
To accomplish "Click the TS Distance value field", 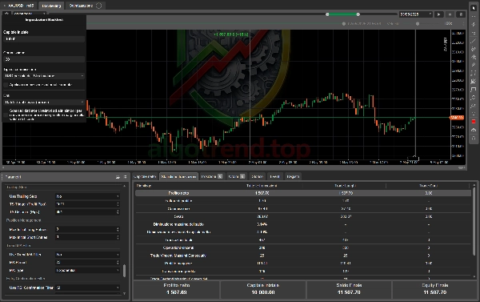I will [x=87, y=211].
